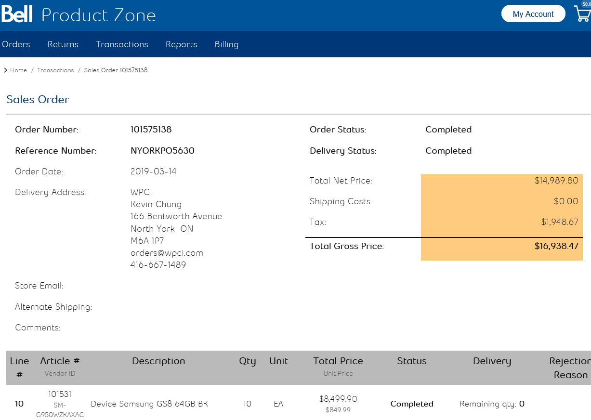Click the WPCI delivery address line
The width and height of the screenshot is (591, 420).
pos(141,192)
